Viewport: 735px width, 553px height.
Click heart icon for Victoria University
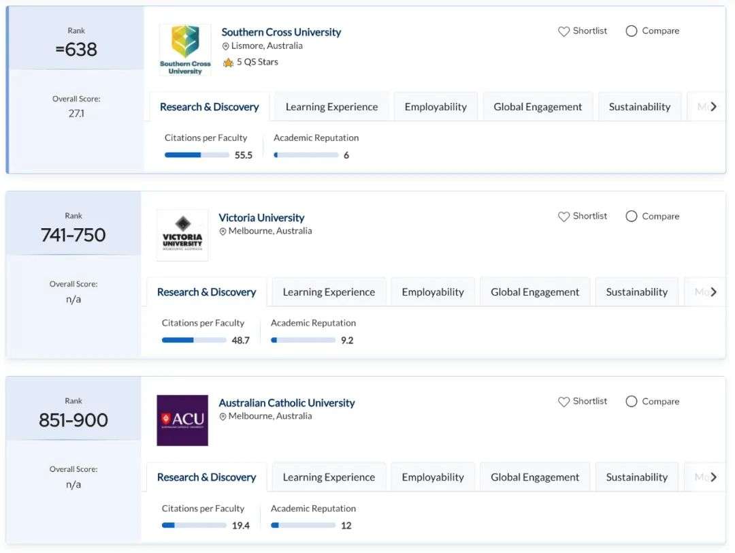click(x=563, y=217)
